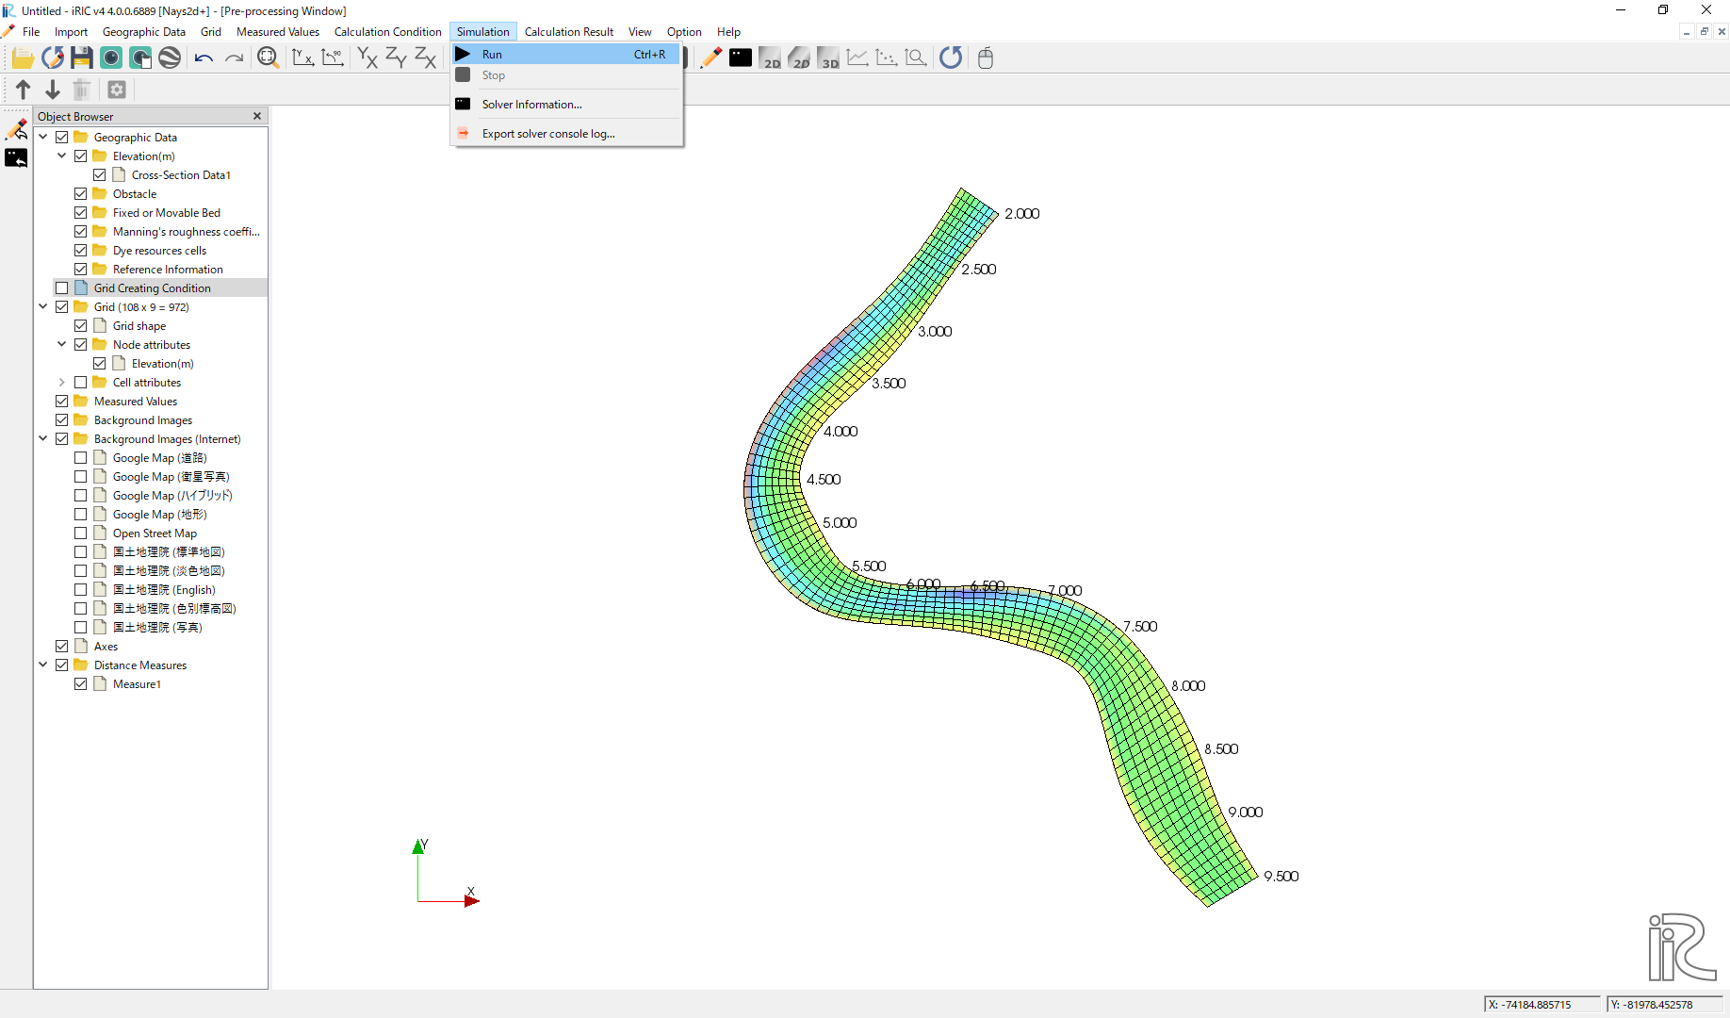This screenshot has height=1018, width=1730.
Task: Open the Pre-processing window pencil icon
Action: [711, 58]
